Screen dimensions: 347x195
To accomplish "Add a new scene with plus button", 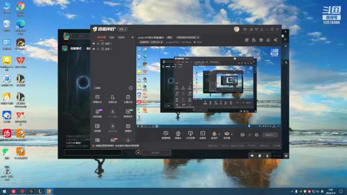I will pos(132,37).
